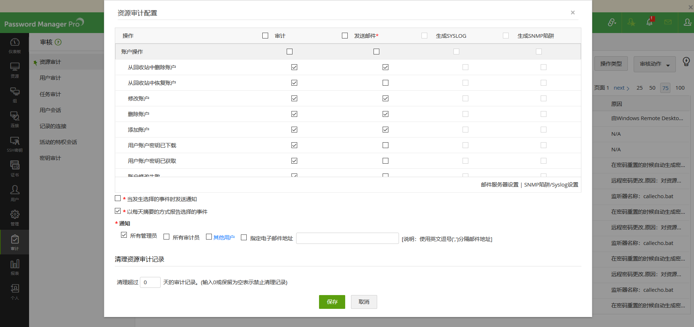The width and height of the screenshot is (694, 327).
Task: Open the Admin (管理) gear icon
Action: [15, 218]
